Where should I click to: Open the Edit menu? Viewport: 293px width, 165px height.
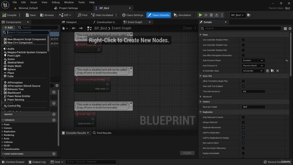tap(23, 2)
